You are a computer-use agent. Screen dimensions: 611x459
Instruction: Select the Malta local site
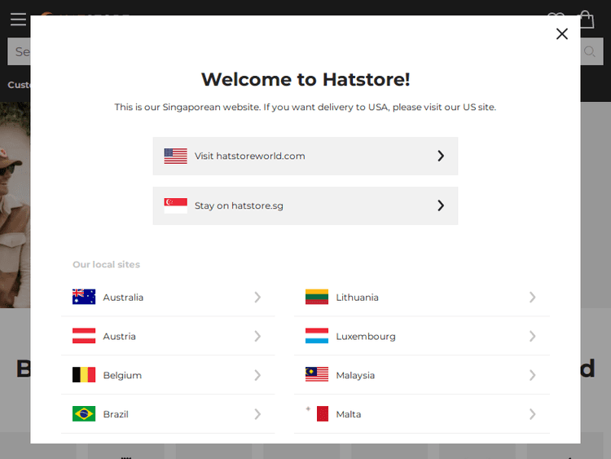[422, 414]
